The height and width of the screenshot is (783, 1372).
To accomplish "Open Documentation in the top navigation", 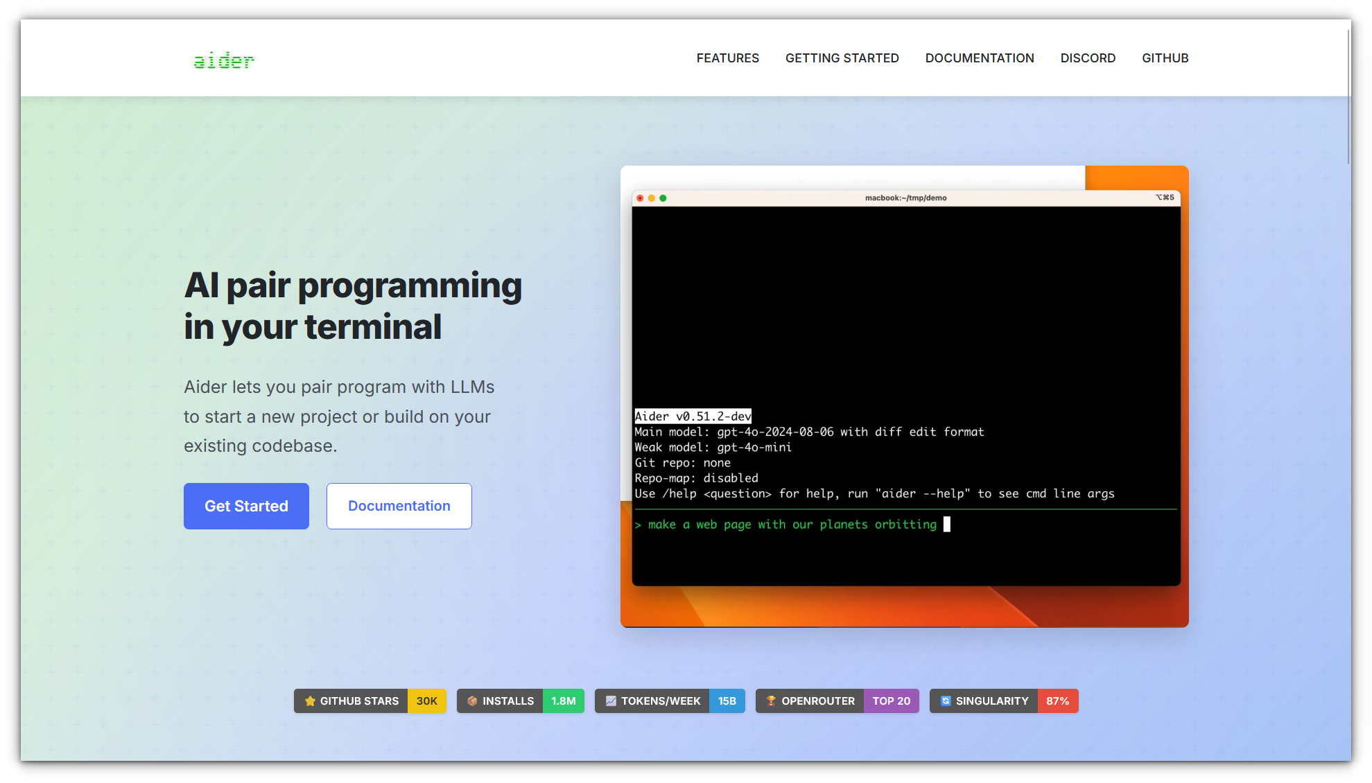I will tap(979, 58).
